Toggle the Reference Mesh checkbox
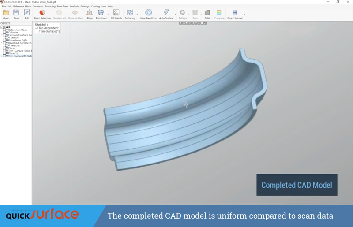The image size is (353, 227). pos(5,30)
